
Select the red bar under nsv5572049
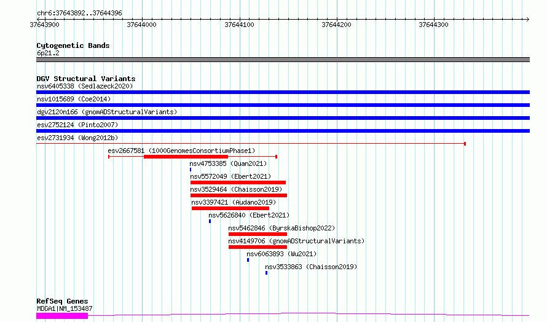(x=238, y=183)
